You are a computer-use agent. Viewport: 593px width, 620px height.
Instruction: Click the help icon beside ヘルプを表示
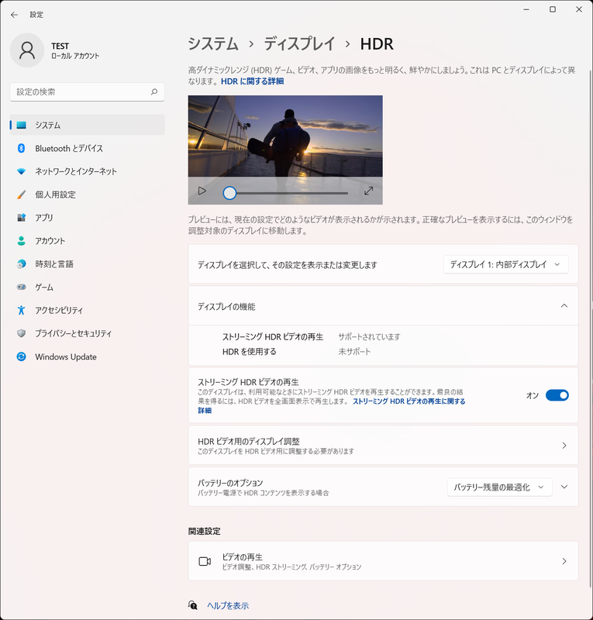click(193, 605)
